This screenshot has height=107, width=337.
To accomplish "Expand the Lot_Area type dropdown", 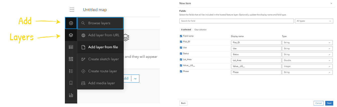I will [x=307, y=60].
